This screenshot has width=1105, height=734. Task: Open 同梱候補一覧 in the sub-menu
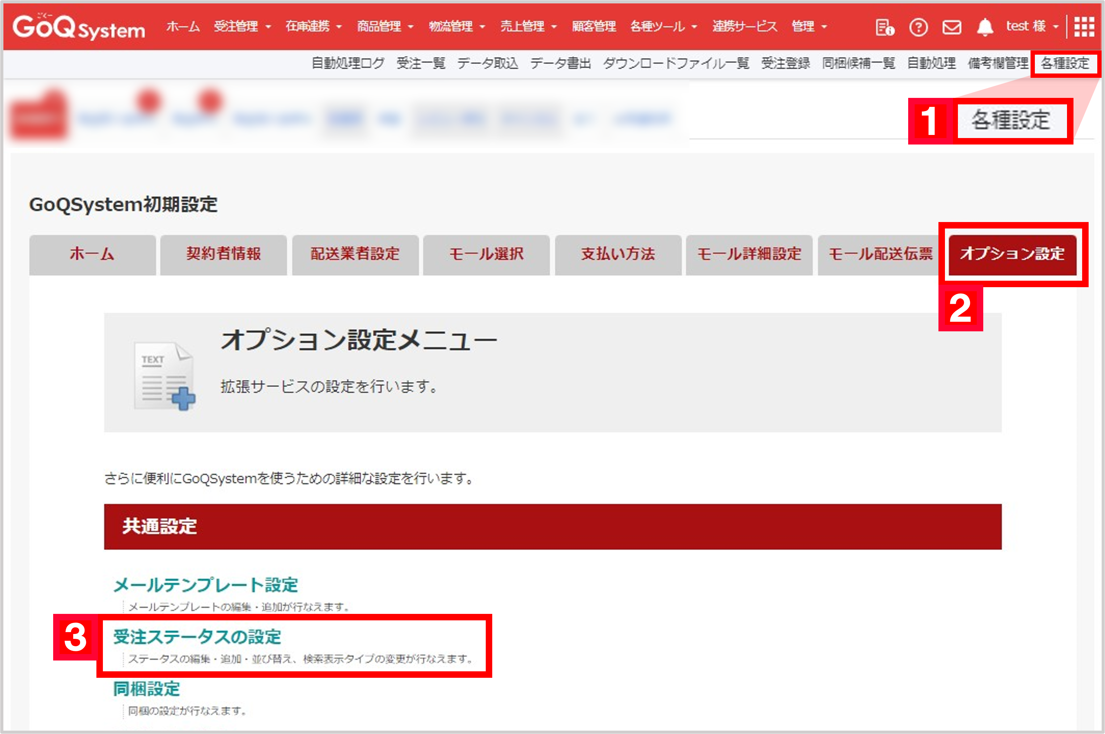point(859,63)
